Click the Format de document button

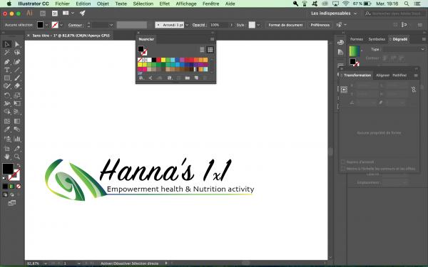[285, 25]
